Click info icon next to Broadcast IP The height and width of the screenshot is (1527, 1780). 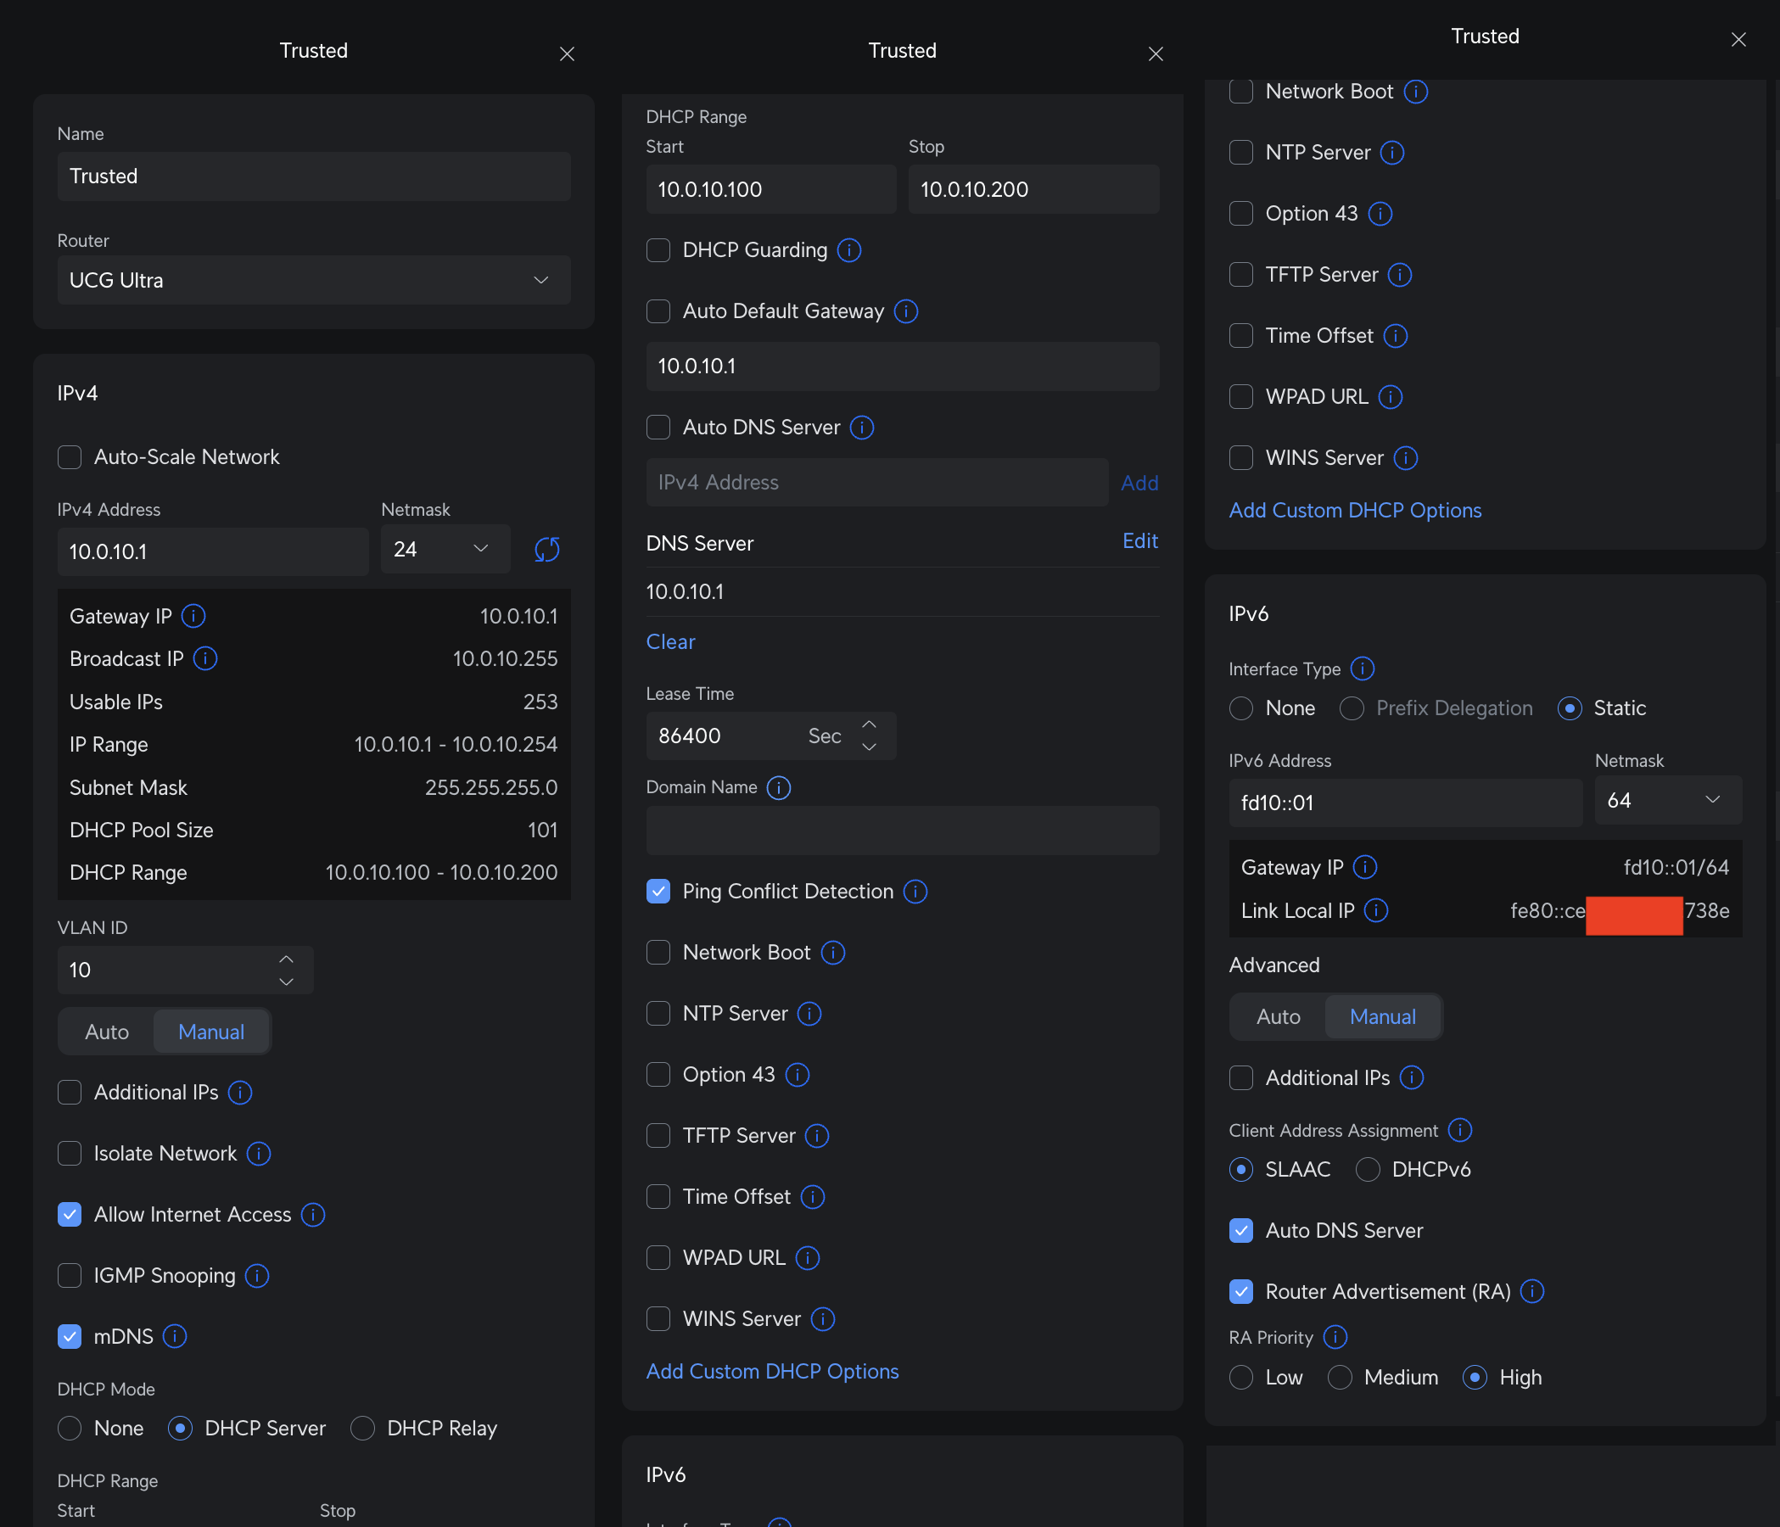pyautogui.click(x=205, y=658)
